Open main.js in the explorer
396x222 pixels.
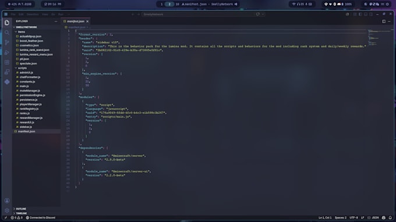(24, 86)
